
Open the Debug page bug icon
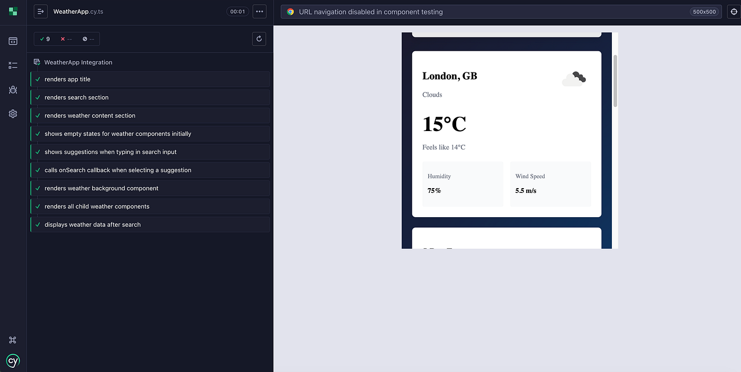click(13, 90)
